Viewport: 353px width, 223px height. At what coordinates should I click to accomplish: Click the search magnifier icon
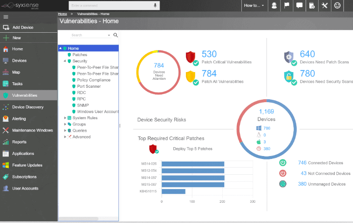point(116,35)
